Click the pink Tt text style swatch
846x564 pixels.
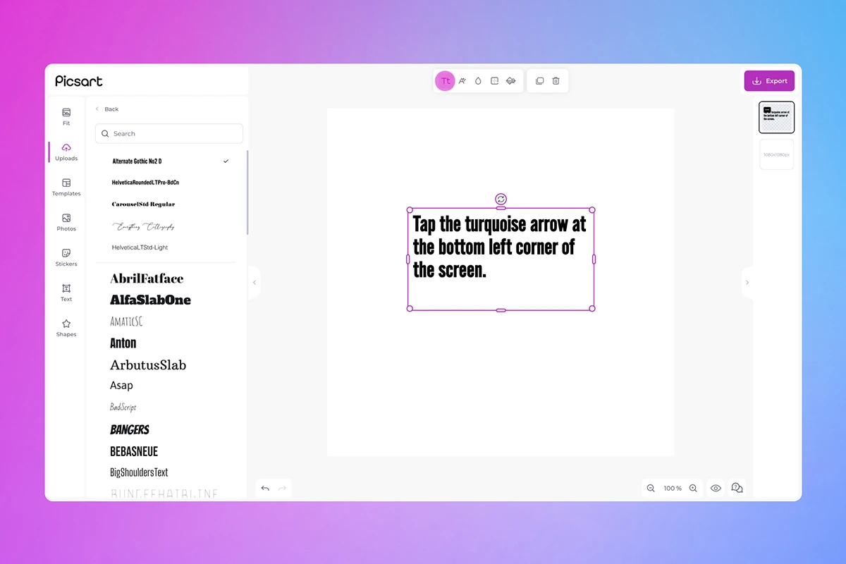pos(445,80)
